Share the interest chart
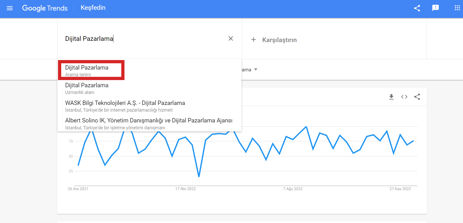 point(417,97)
